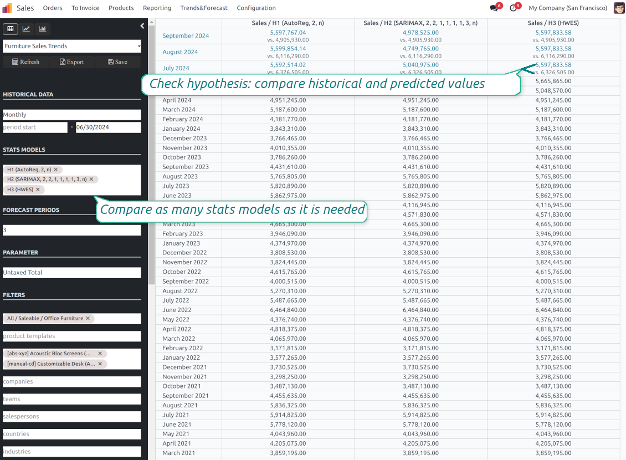Open the Trends&Forecast menu

tap(204, 8)
